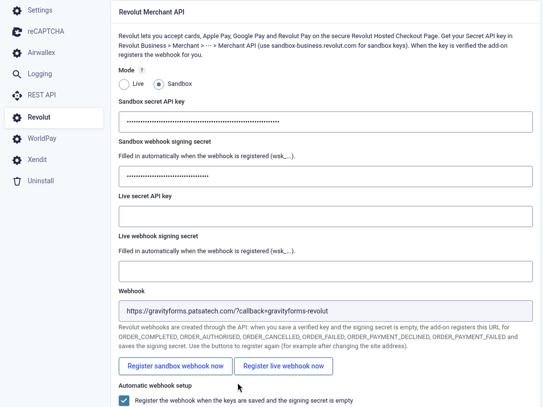
Task: Click the Airwallex gear icon
Action: (x=17, y=53)
